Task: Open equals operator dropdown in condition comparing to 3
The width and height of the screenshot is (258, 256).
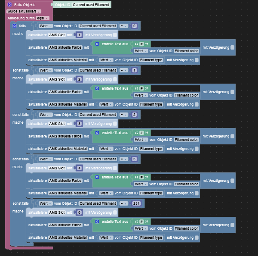Action: pos(123,159)
